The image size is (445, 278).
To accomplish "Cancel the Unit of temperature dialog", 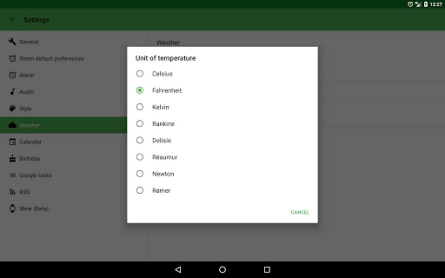I will pyautogui.click(x=300, y=212).
